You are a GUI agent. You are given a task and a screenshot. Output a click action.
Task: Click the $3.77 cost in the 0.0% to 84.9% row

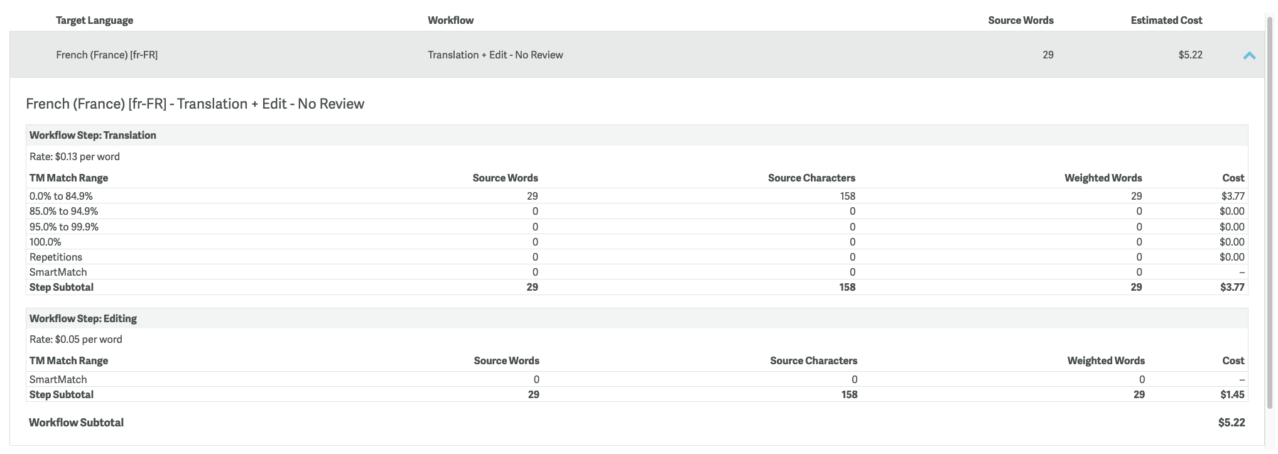pyautogui.click(x=1232, y=196)
